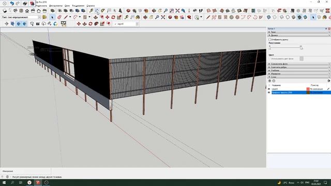
Task: Switch to Shaded with Textures style
Action: click(299, 17)
